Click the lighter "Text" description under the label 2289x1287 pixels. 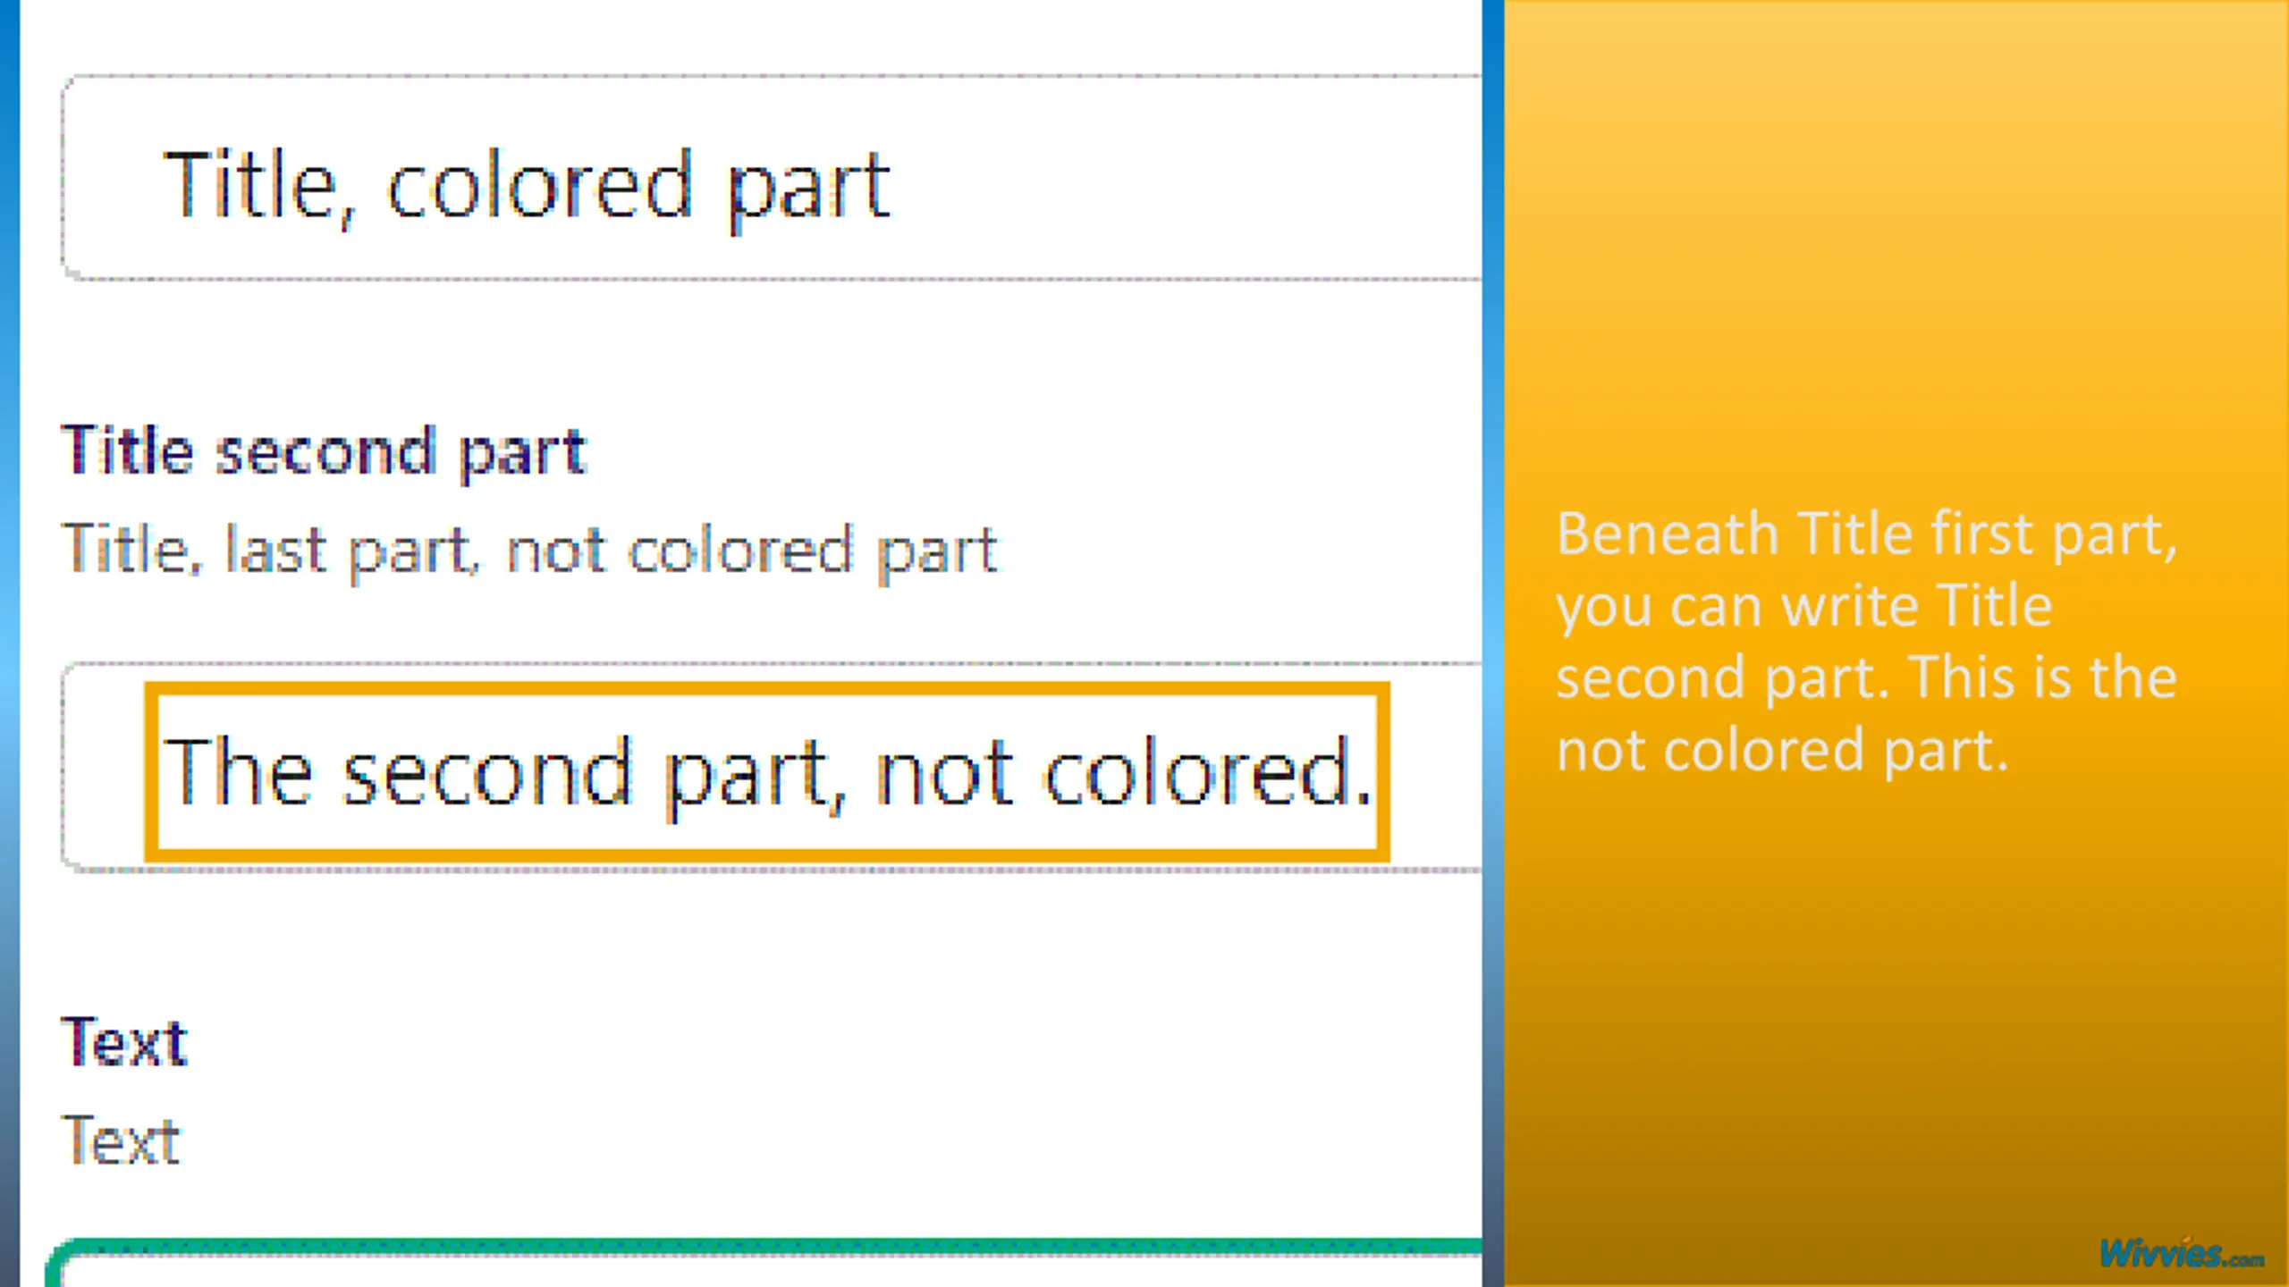tap(121, 1141)
